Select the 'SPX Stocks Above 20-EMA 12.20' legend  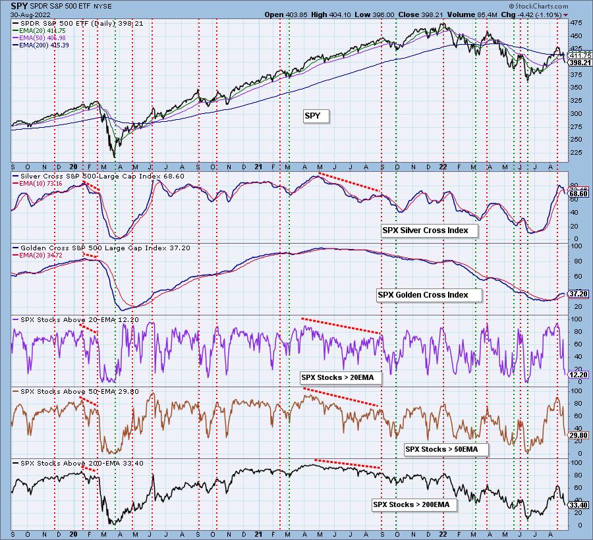(76, 319)
